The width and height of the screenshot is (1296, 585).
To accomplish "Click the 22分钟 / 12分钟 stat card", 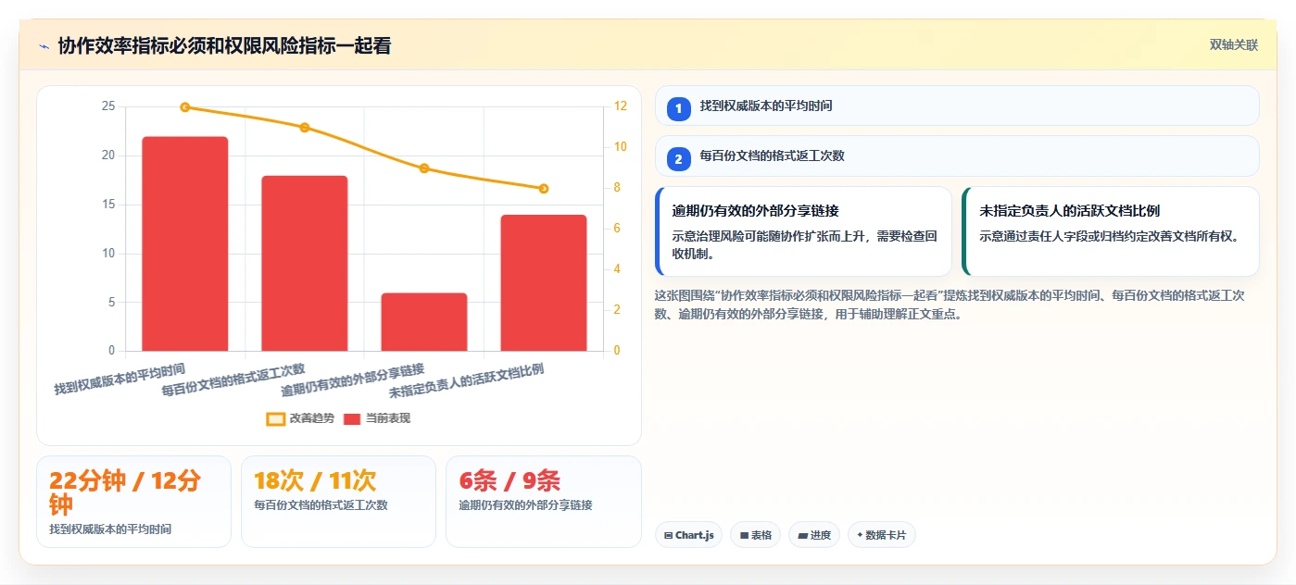I will [133, 502].
